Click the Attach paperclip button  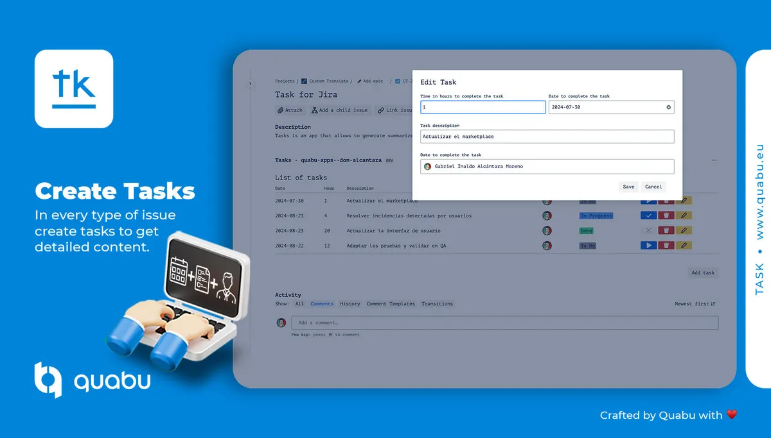point(290,110)
